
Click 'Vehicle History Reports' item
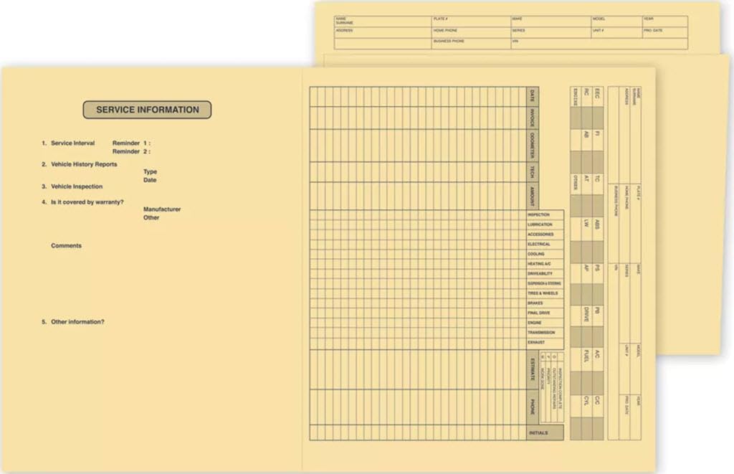[x=84, y=164]
